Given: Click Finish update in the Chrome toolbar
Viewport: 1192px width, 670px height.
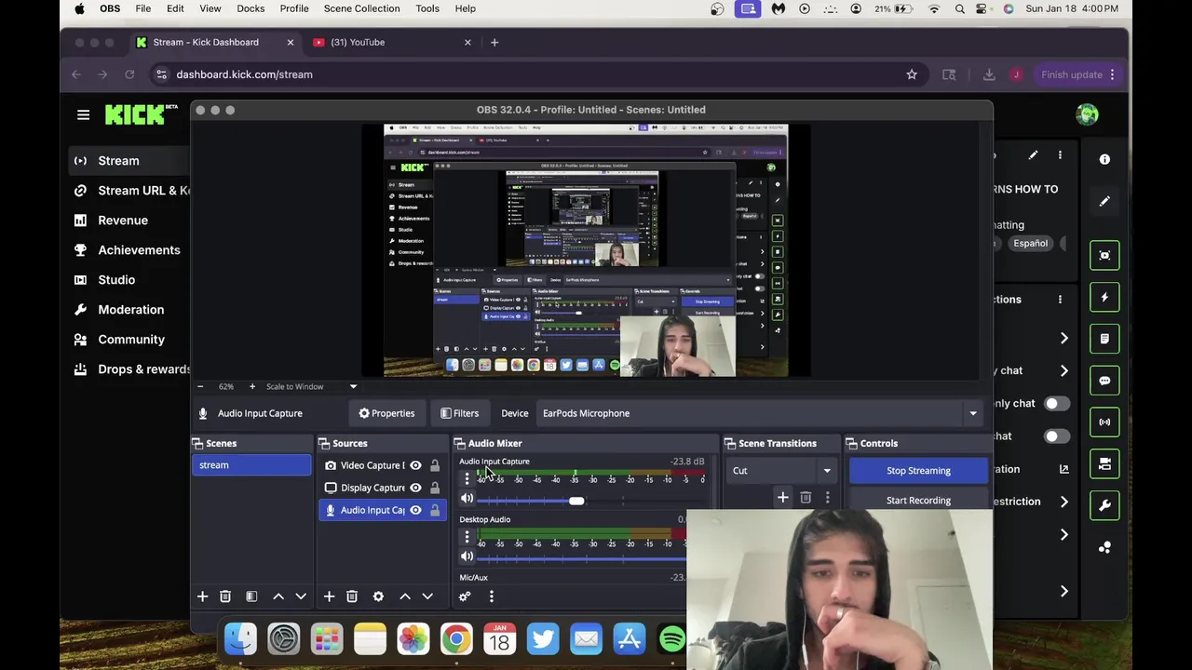Looking at the screenshot, I should tap(1077, 74).
